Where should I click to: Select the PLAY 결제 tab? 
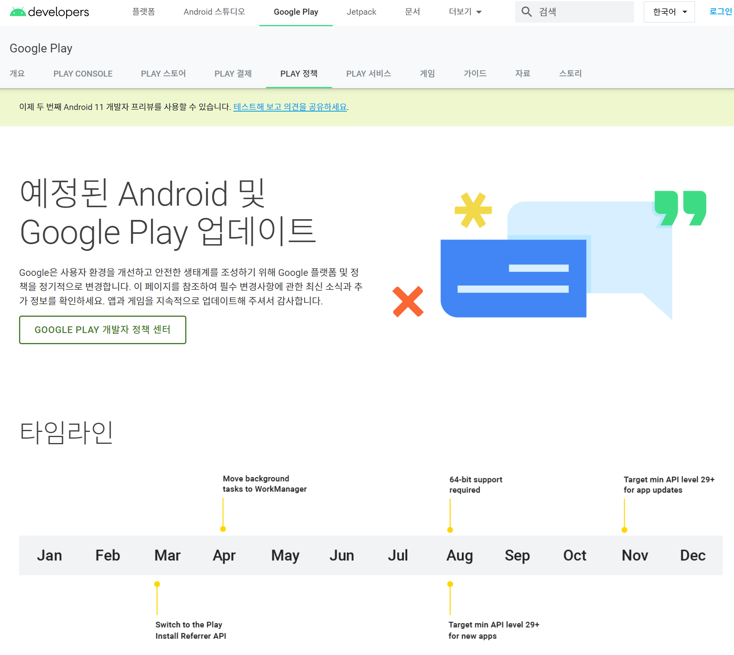[x=233, y=74]
